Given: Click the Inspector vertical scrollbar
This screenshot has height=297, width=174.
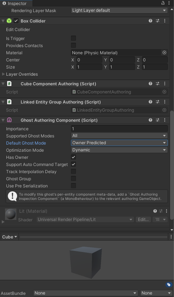Looking at the screenshot, I should pyautogui.click(x=172, y=165).
